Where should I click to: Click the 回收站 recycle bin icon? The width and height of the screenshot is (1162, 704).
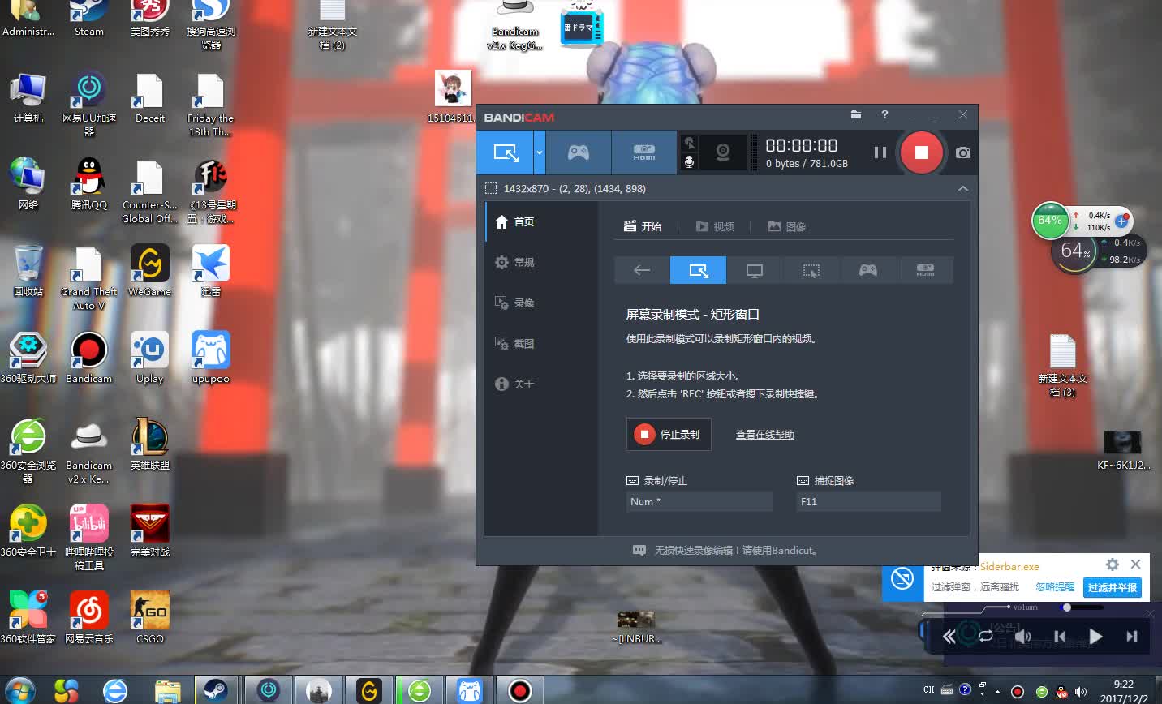pos(28,271)
